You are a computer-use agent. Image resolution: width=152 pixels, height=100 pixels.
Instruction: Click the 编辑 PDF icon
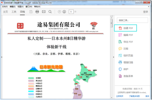pos(120,35)
